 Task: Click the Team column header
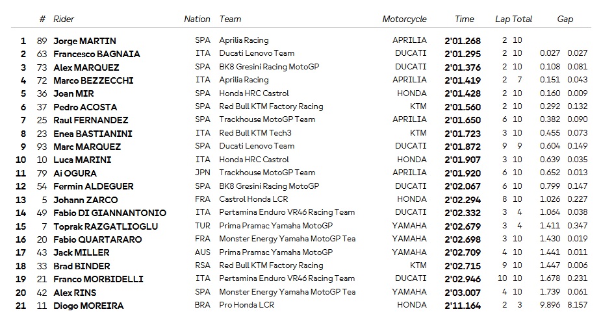click(231, 19)
